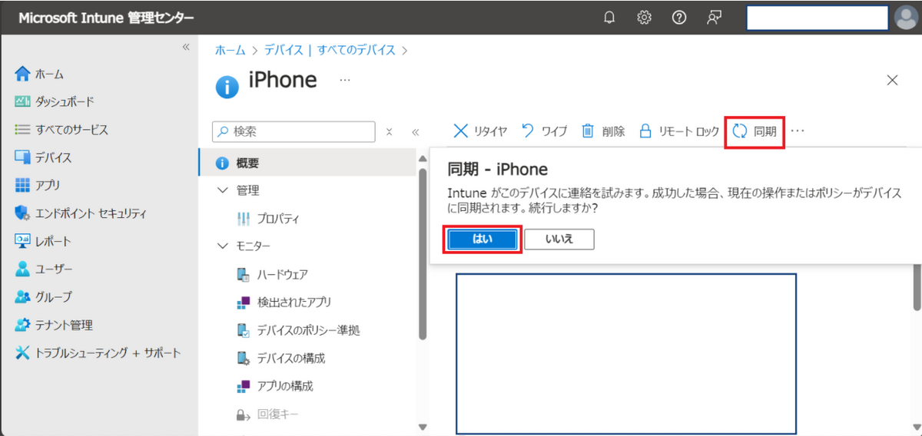Viewport: 922px width, 436px height.
Task: Open アプリ in the sidebar
Action: pyautogui.click(x=38, y=185)
